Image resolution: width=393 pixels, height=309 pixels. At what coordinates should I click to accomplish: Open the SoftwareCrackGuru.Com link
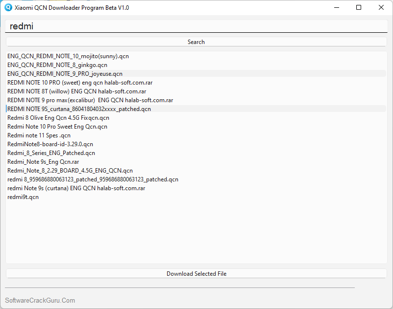coord(40,300)
